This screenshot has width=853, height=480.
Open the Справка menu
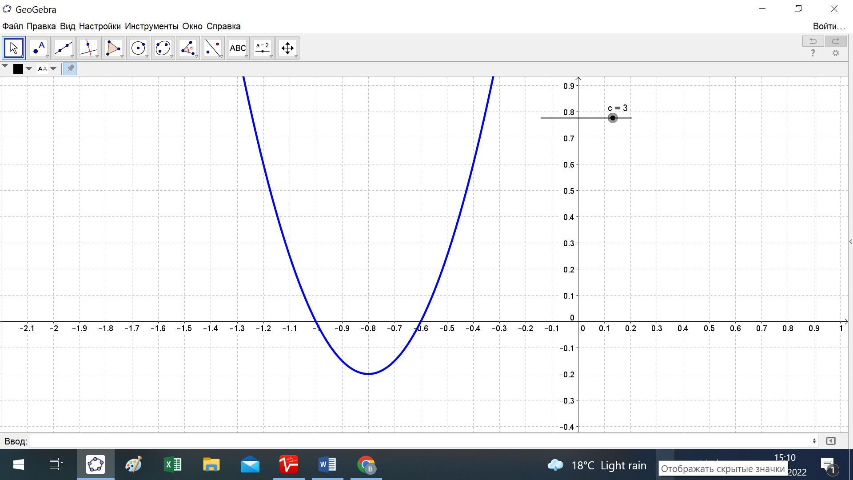click(x=223, y=26)
